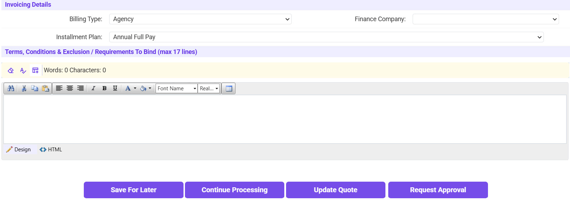
Task: Toggle bold formatting
Action: click(x=104, y=89)
